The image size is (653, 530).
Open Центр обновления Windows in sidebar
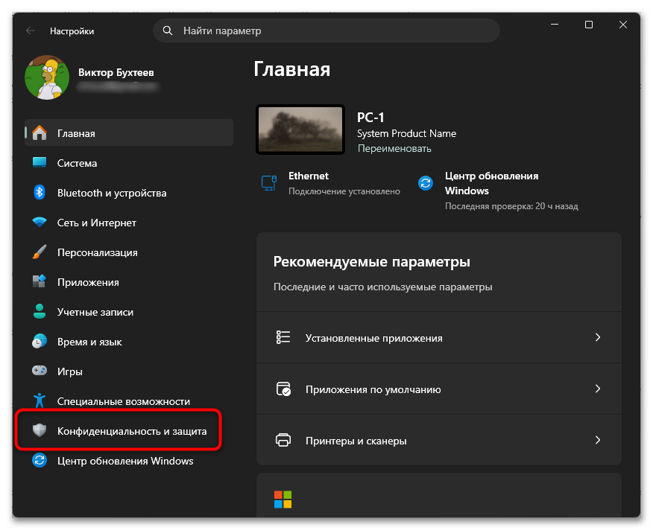(129, 461)
